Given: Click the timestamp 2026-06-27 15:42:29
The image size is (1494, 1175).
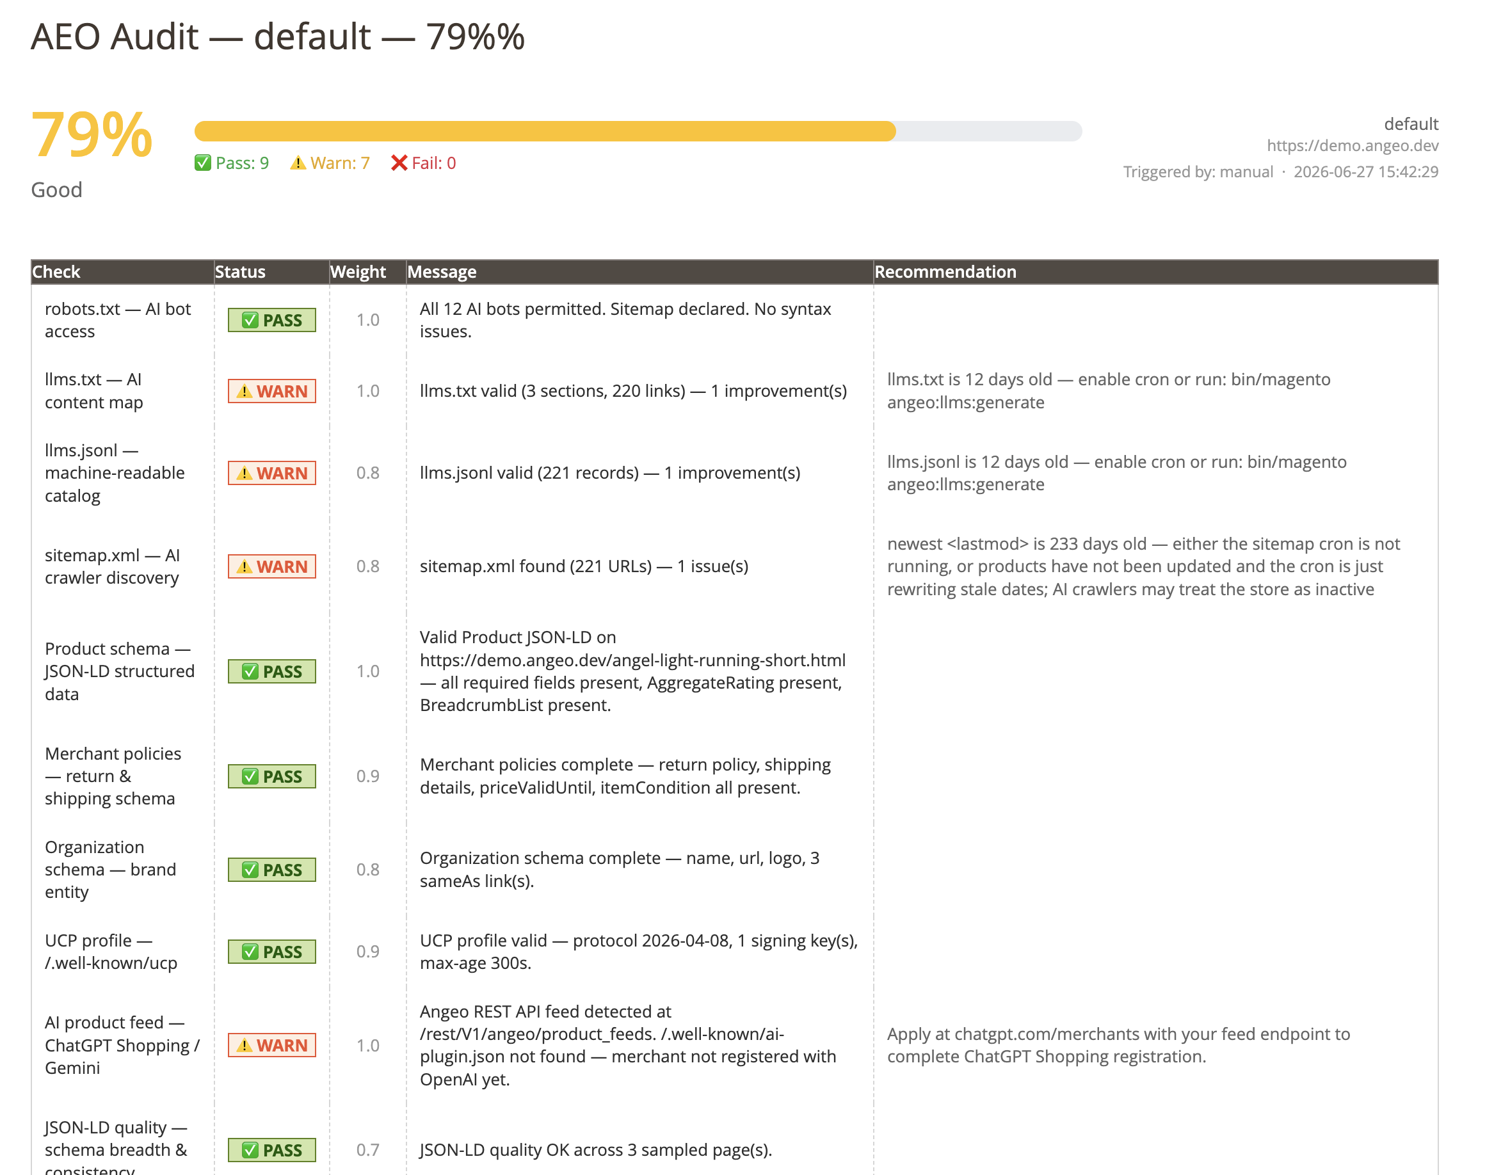Looking at the screenshot, I should coord(1365,172).
